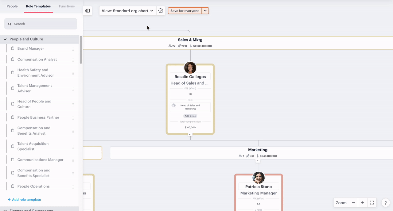Open View: Standard org chart dropdown
The width and height of the screenshot is (393, 211).
127,11
